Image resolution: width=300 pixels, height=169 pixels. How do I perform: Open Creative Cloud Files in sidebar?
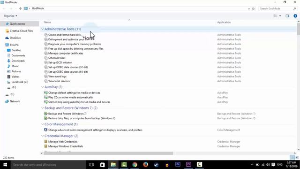click(21, 31)
